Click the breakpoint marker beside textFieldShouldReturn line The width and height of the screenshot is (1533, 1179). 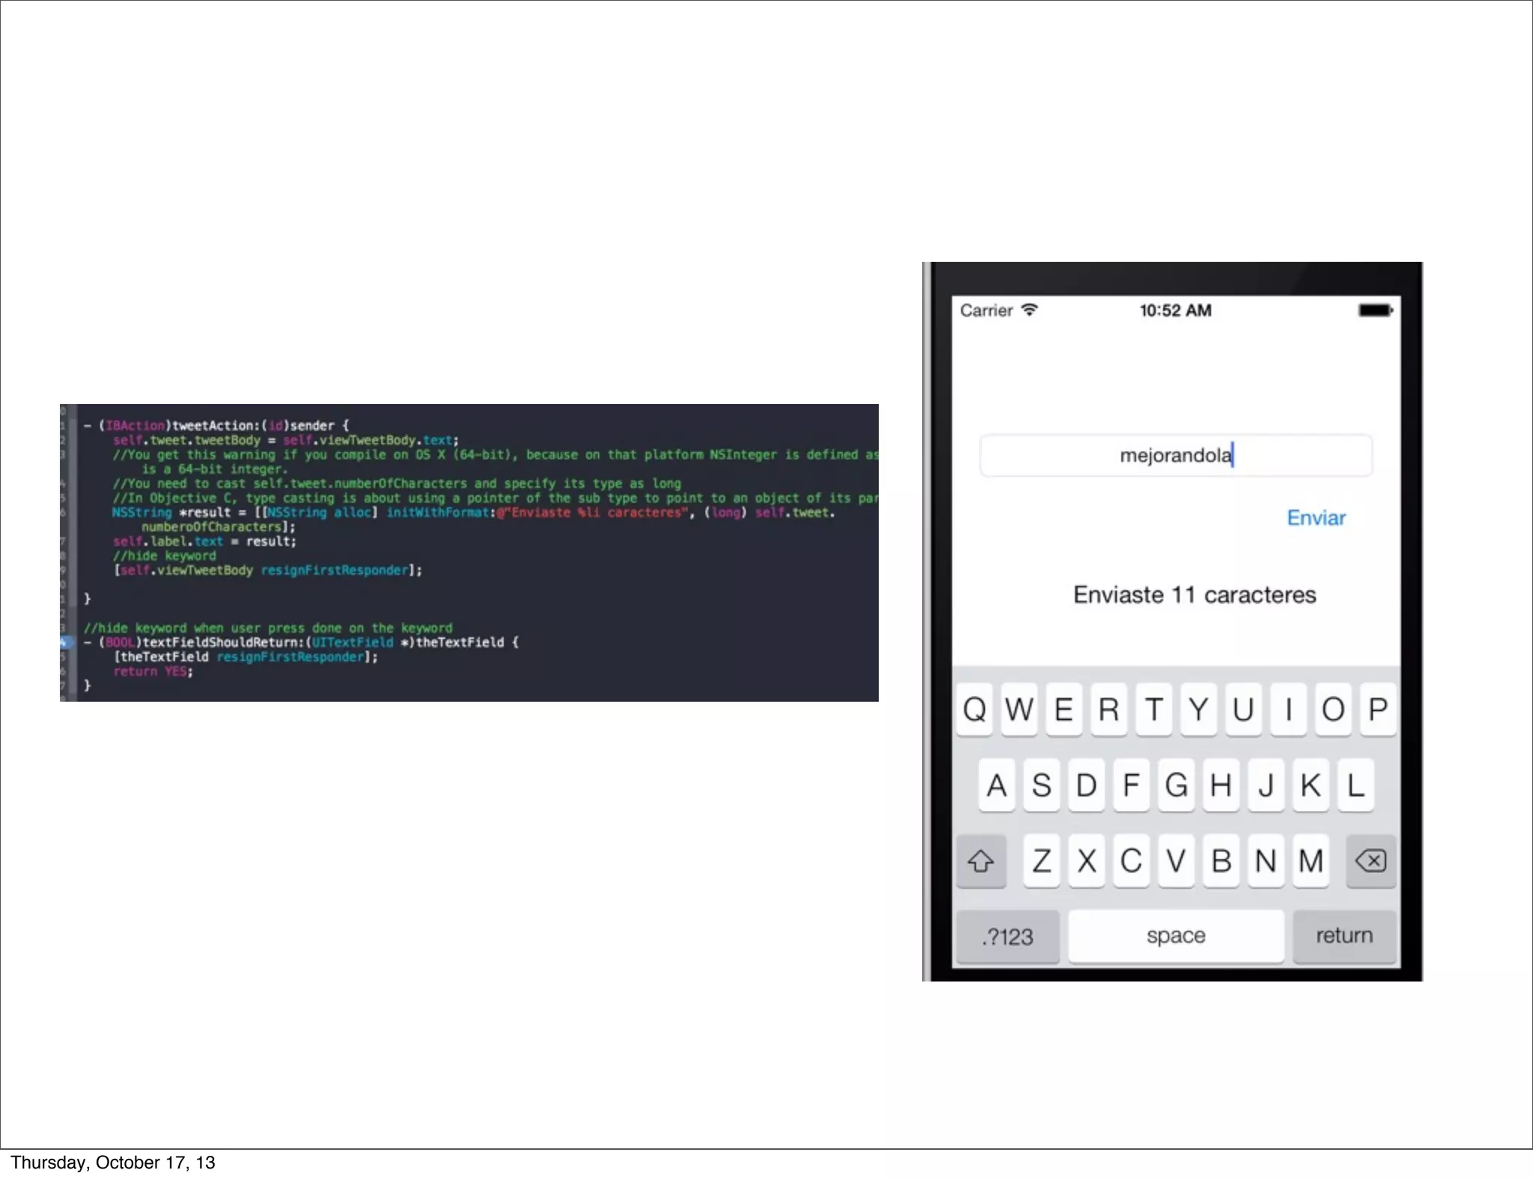point(66,642)
